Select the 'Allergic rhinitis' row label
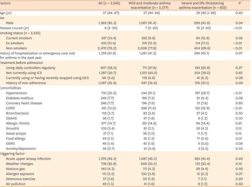This screenshot has height=187, width=252. point(18,123)
